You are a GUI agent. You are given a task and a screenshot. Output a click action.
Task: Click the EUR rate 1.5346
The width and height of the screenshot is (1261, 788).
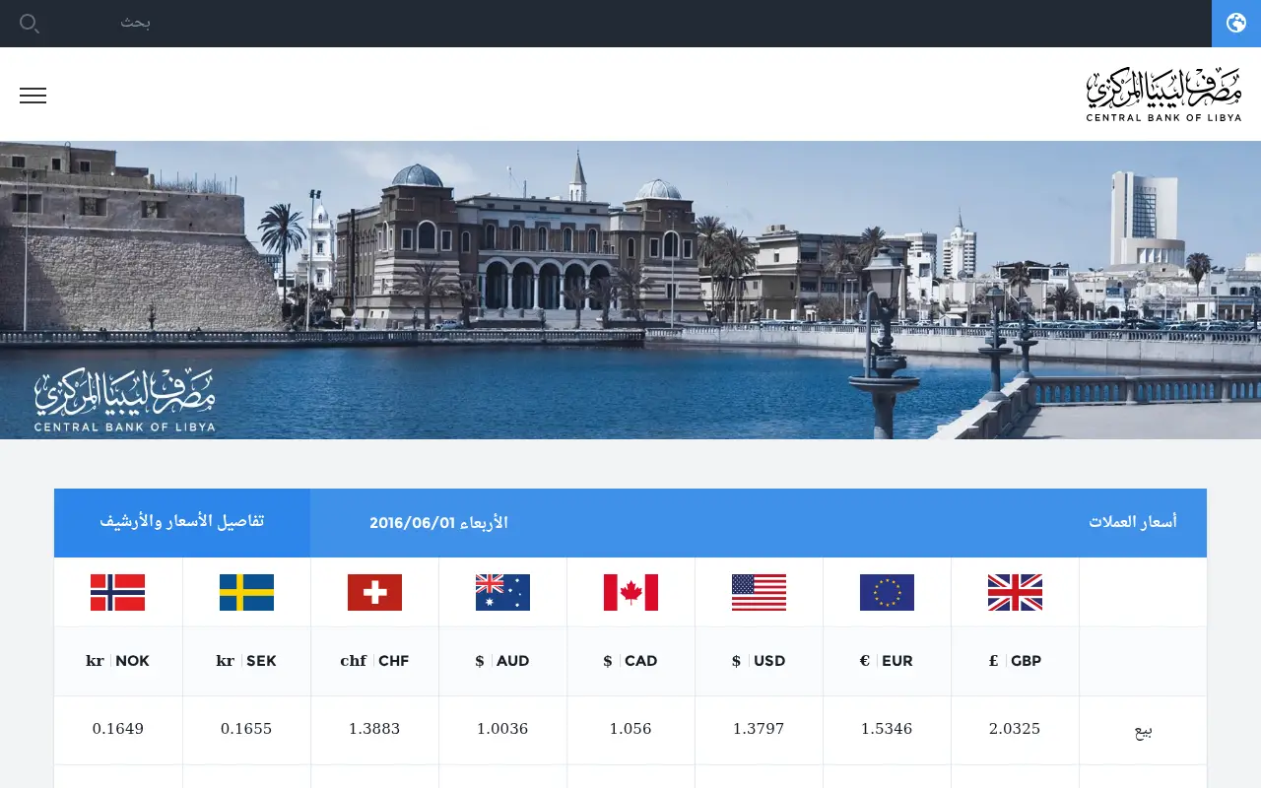point(887,729)
